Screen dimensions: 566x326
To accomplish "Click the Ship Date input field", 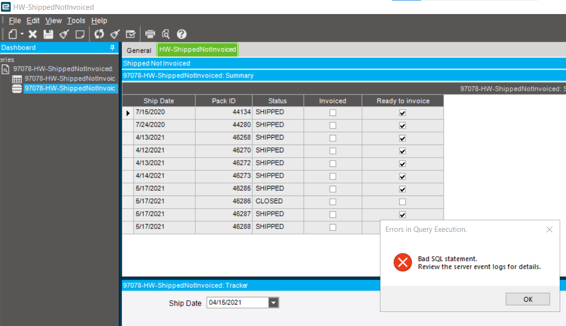I will click(x=238, y=303).
